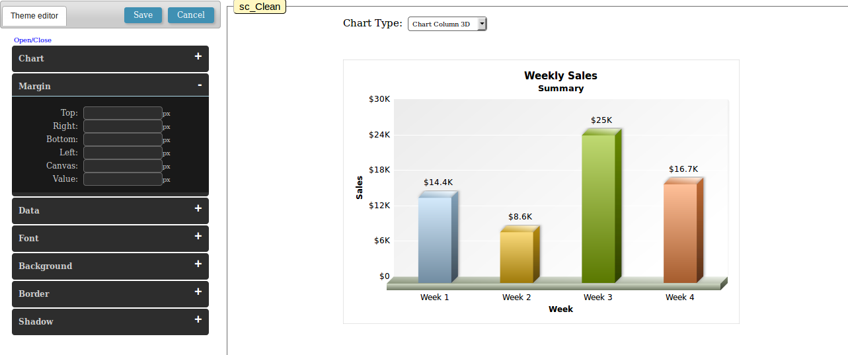Select the sc_Clean tab label

[x=260, y=7]
